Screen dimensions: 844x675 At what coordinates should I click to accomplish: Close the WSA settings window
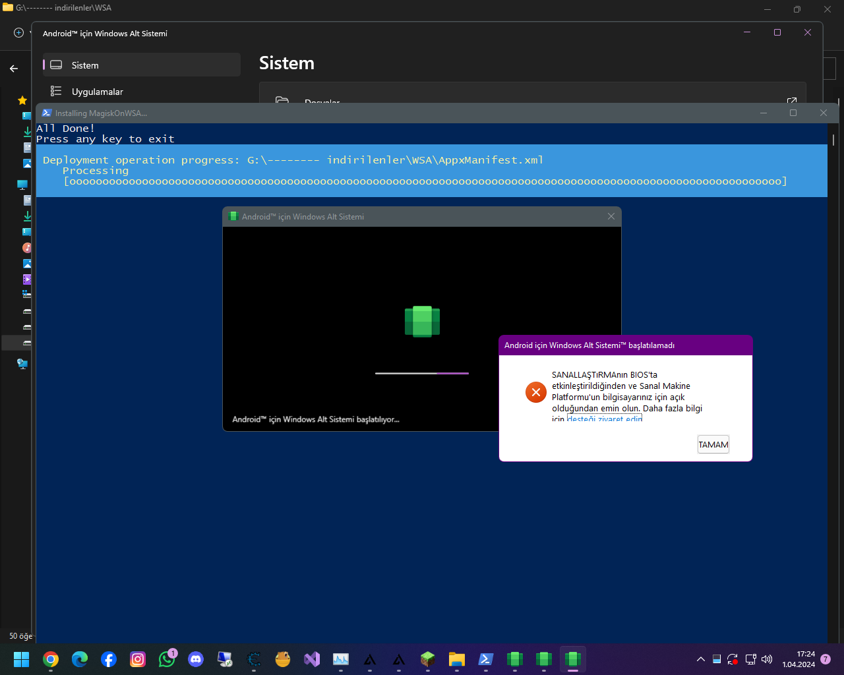pyautogui.click(x=808, y=32)
